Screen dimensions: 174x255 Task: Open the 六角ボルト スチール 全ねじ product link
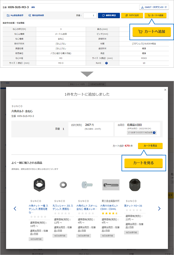tap(87, 207)
